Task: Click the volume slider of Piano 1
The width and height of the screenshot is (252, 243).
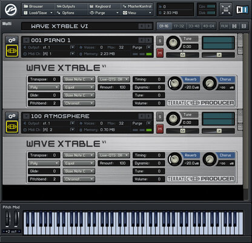Action: (218, 55)
